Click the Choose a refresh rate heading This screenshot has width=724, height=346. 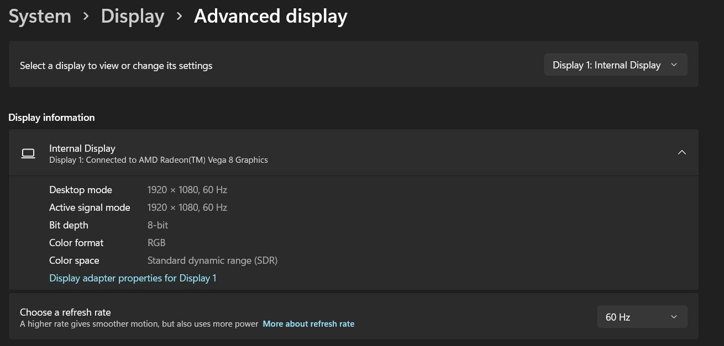tap(65, 312)
